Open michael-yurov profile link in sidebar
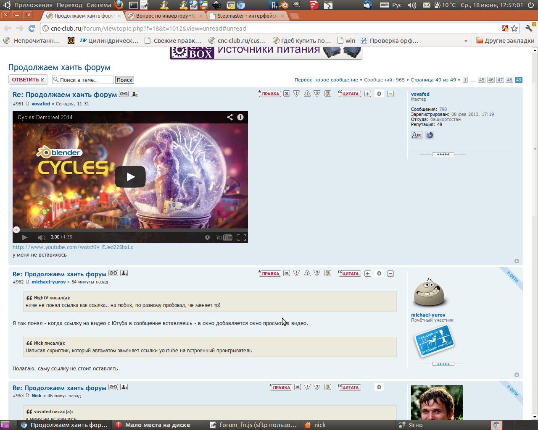Screen dimensions: 538x430 click(428, 315)
